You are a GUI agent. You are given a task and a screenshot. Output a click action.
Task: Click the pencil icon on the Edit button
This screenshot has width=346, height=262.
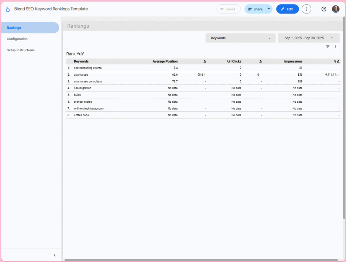click(x=283, y=9)
